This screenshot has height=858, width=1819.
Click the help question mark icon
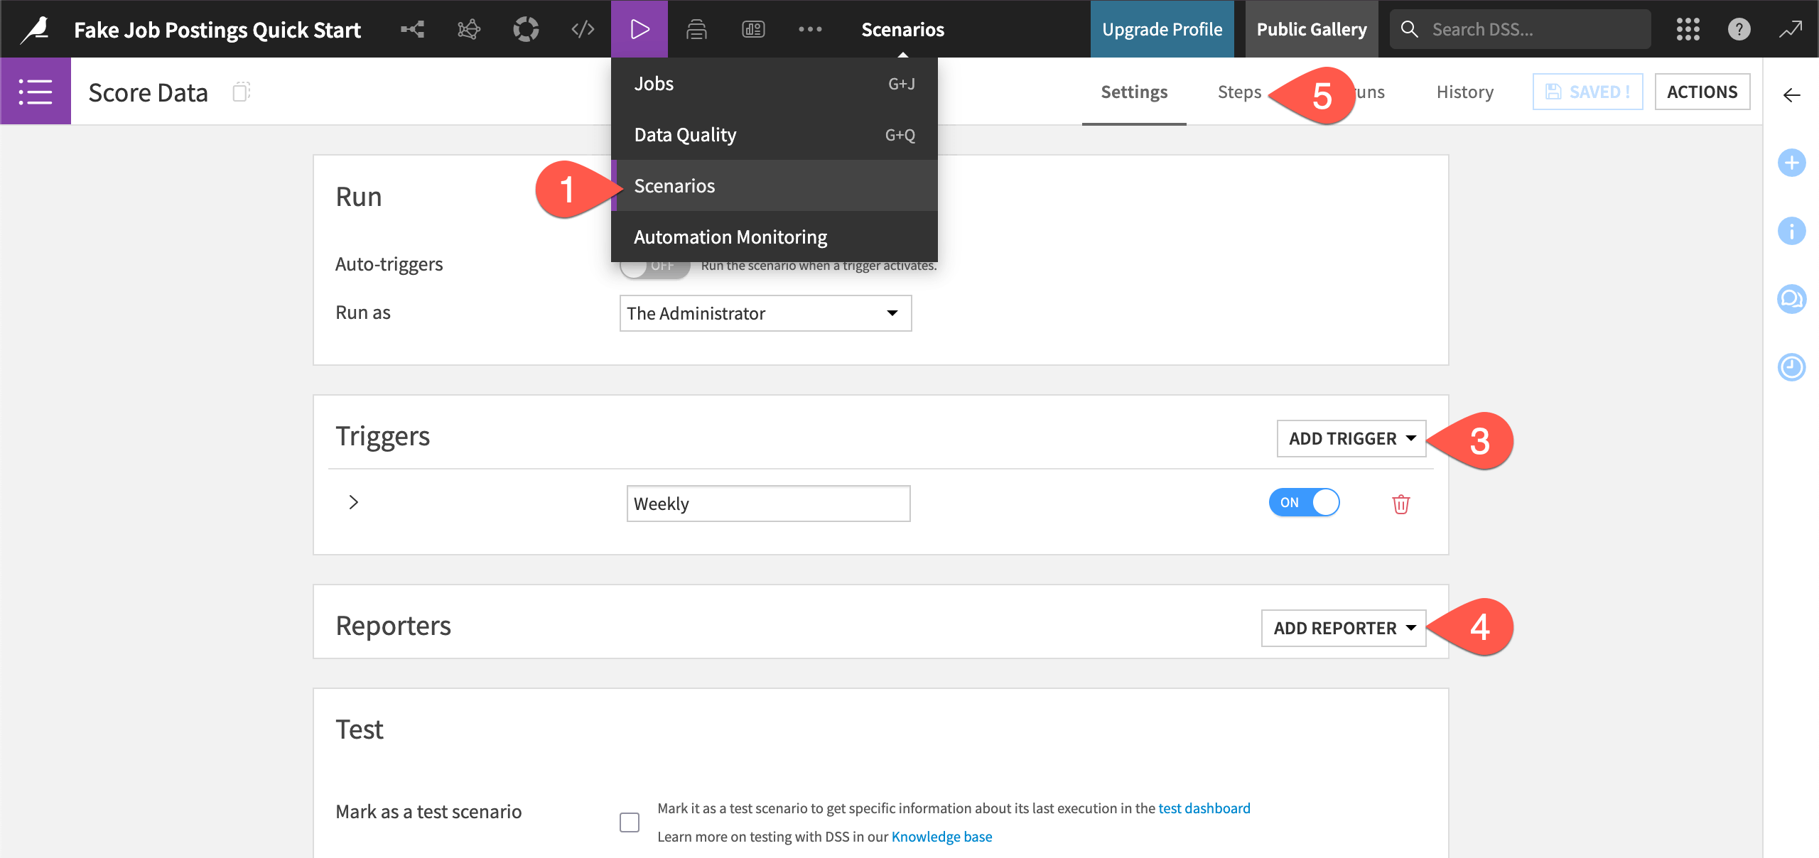(1739, 29)
